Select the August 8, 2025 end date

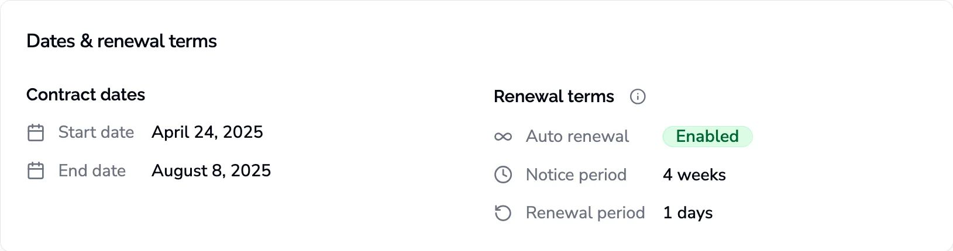tap(211, 171)
